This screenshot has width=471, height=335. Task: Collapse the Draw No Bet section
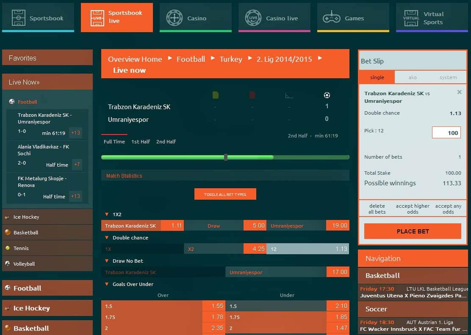pos(107,261)
